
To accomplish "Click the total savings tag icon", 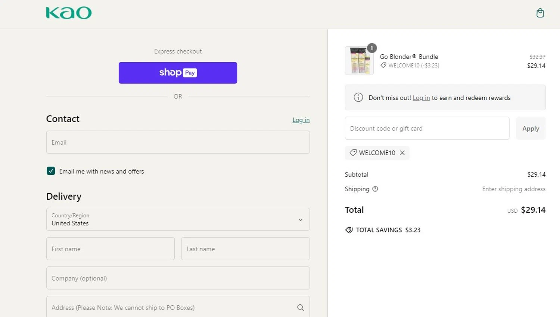I will (349, 230).
